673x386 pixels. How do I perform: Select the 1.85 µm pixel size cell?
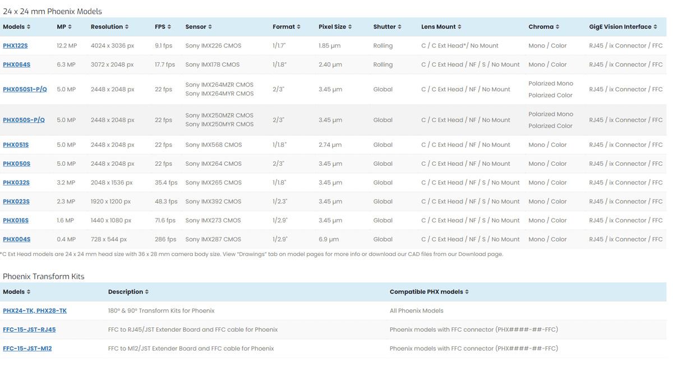coord(330,46)
